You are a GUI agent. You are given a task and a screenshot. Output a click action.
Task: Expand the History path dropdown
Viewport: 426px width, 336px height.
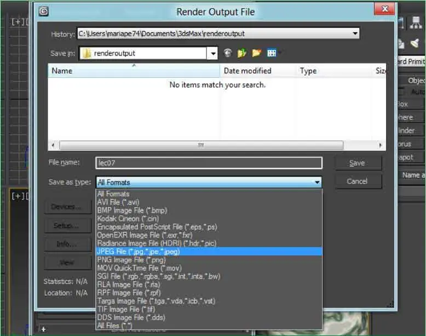click(355, 33)
